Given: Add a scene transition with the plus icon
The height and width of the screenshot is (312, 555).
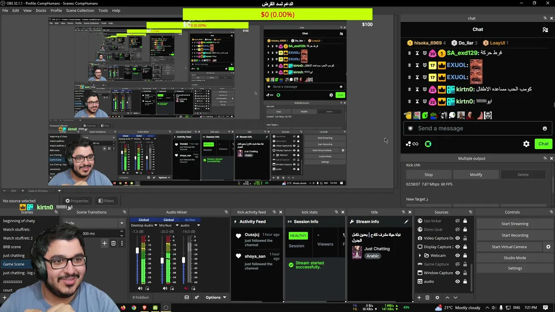Looking at the screenshot, I should point(104,244).
